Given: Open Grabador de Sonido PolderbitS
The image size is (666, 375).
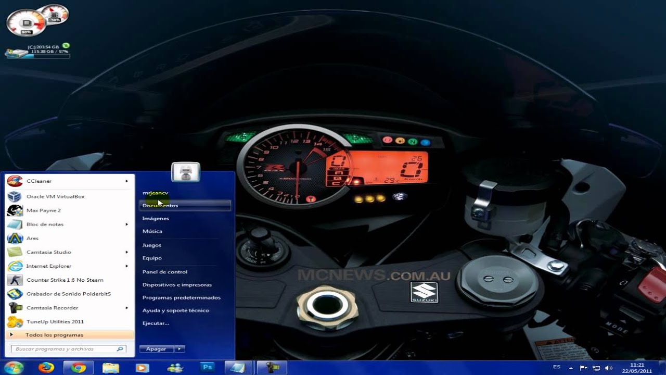Looking at the screenshot, I should (x=68, y=294).
